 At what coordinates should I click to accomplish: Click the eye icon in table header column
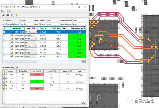coord(5,28)
